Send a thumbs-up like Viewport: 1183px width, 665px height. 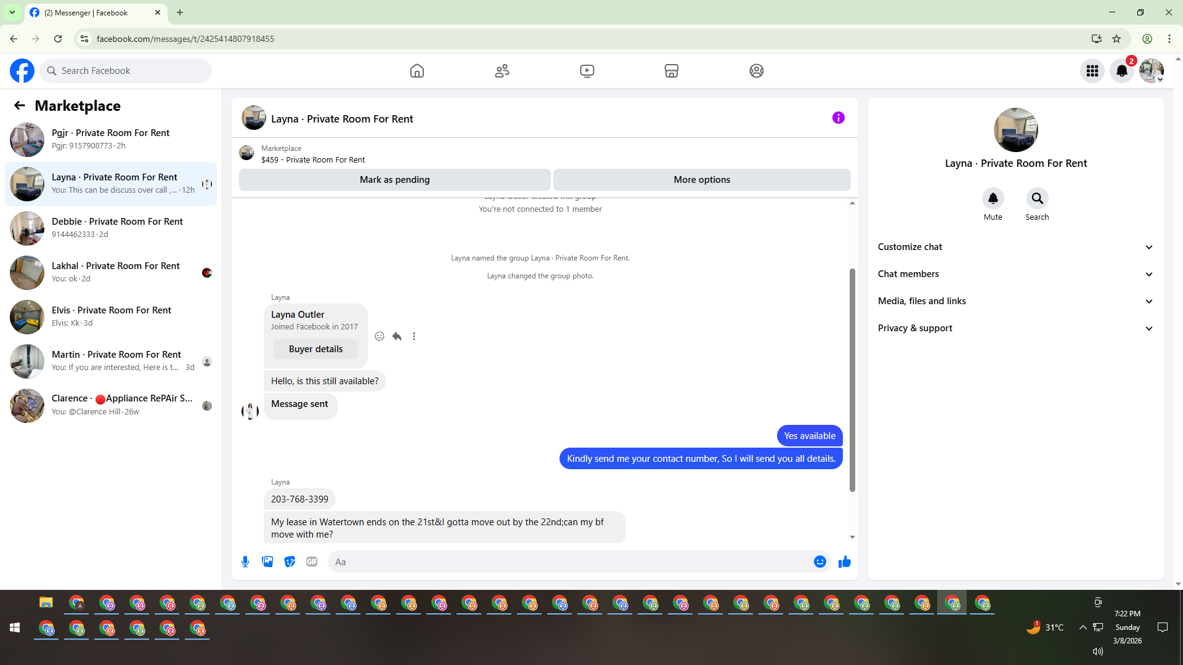844,562
